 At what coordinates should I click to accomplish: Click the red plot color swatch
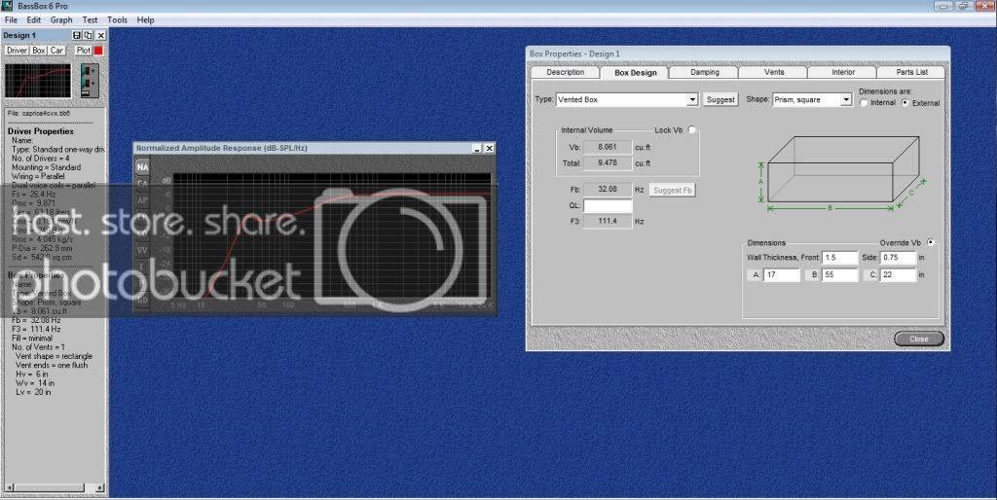tap(98, 51)
